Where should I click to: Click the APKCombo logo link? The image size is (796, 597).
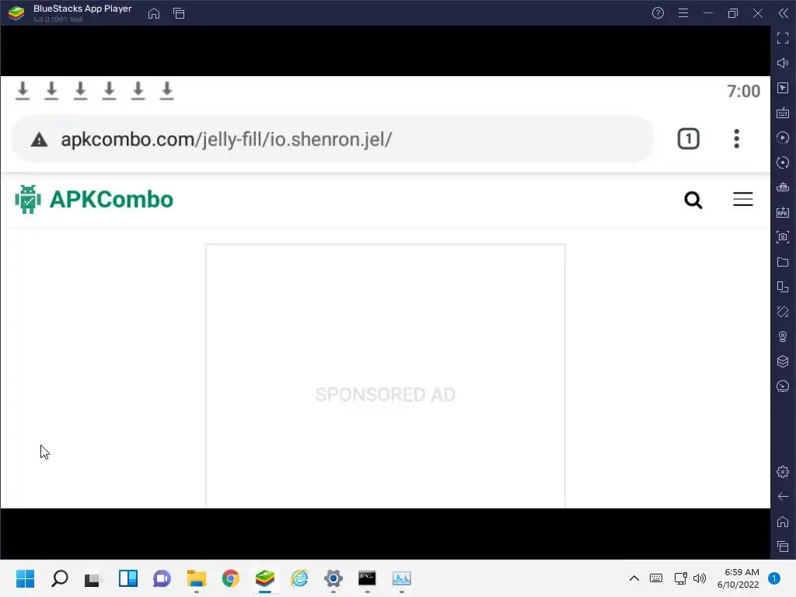[94, 200]
